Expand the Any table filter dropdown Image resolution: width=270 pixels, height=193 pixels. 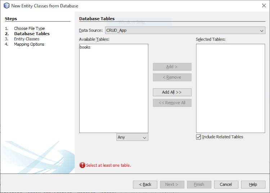(132, 137)
